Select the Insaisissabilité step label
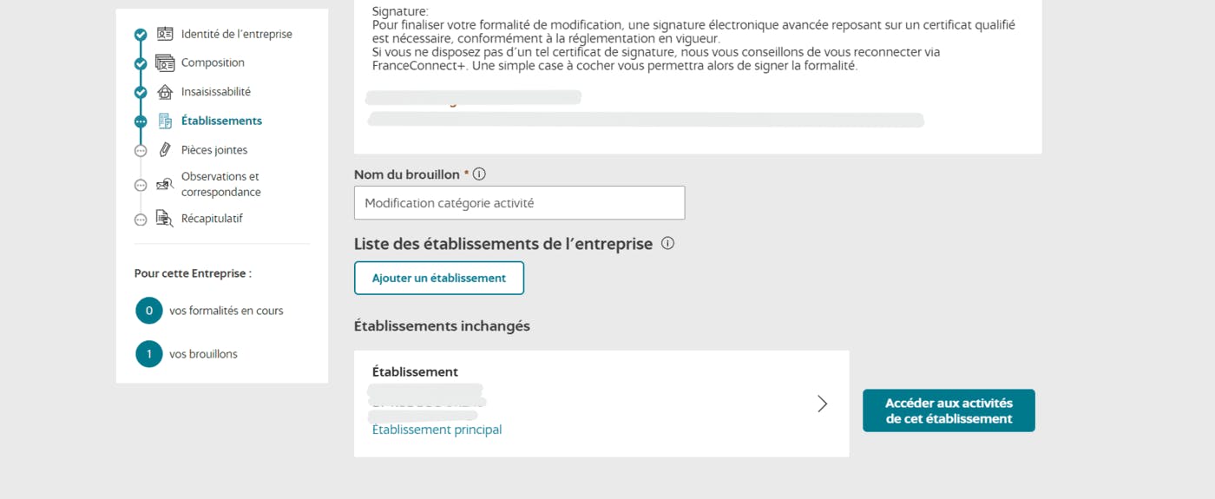Image resolution: width=1215 pixels, height=499 pixels. coord(215,92)
